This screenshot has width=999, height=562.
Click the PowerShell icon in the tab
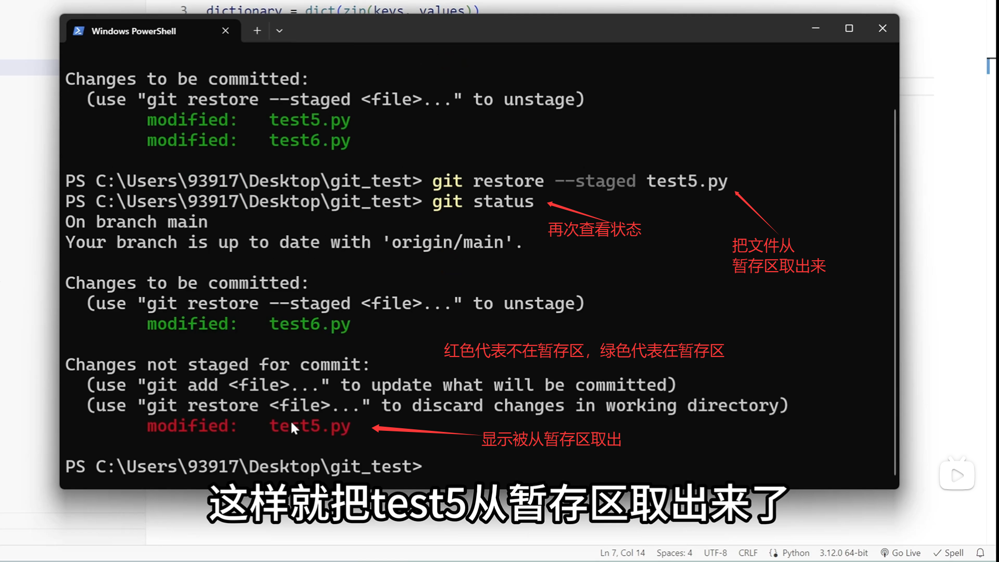coord(79,31)
